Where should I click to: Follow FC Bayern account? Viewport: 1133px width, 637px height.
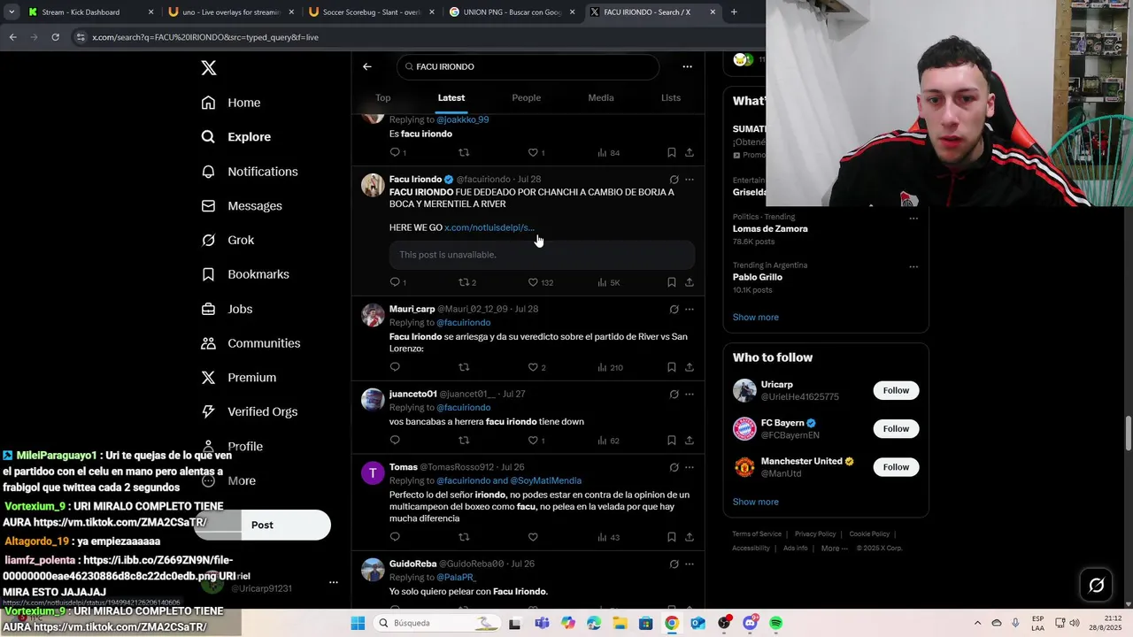click(896, 429)
